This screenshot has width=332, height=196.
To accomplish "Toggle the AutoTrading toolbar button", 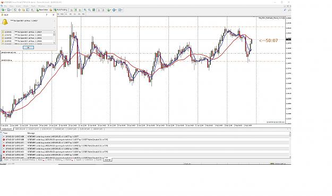I will (61, 10).
